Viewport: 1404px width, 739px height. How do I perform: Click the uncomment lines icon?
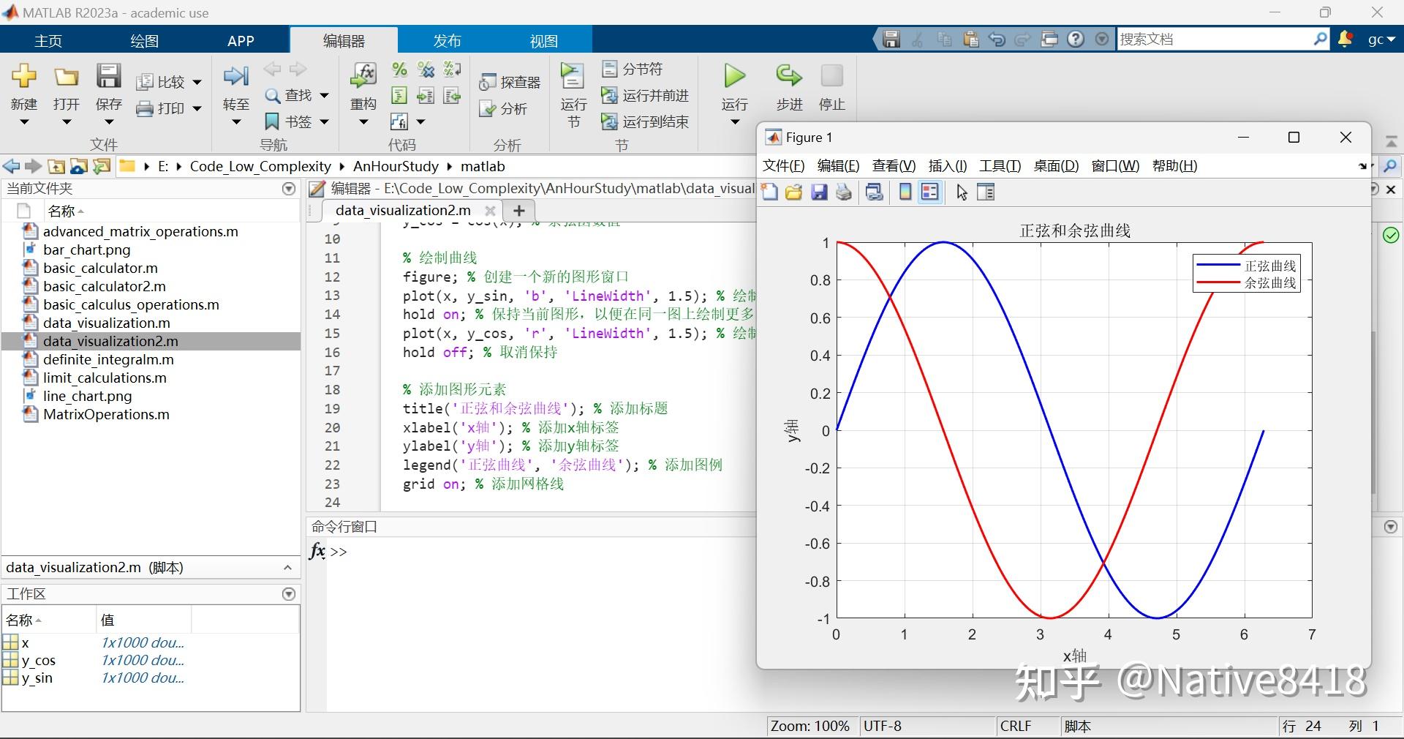pos(426,70)
